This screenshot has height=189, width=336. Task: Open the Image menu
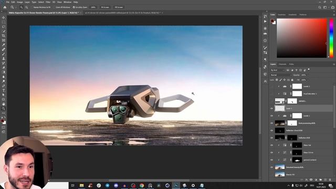click(x=20, y=2)
